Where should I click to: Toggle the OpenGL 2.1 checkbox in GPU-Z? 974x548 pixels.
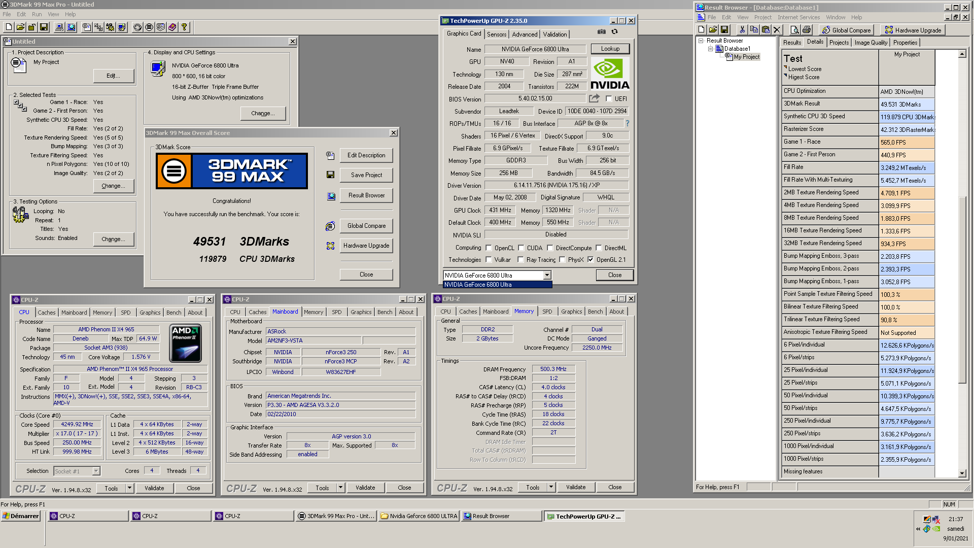click(590, 260)
